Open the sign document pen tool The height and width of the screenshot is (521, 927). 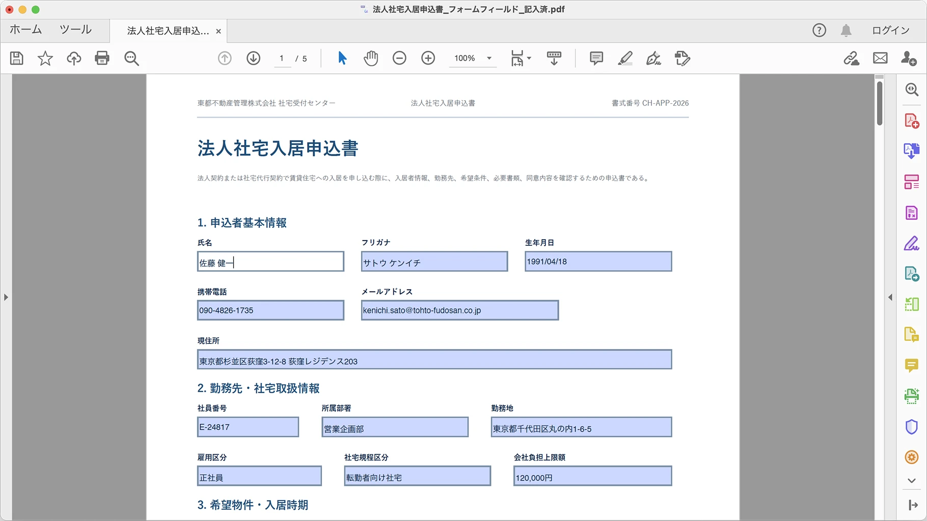653,59
